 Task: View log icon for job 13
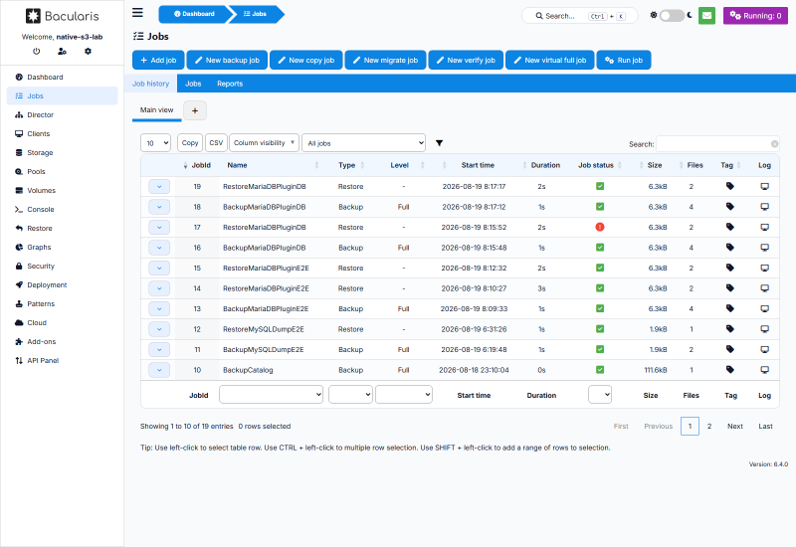pos(764,308)
